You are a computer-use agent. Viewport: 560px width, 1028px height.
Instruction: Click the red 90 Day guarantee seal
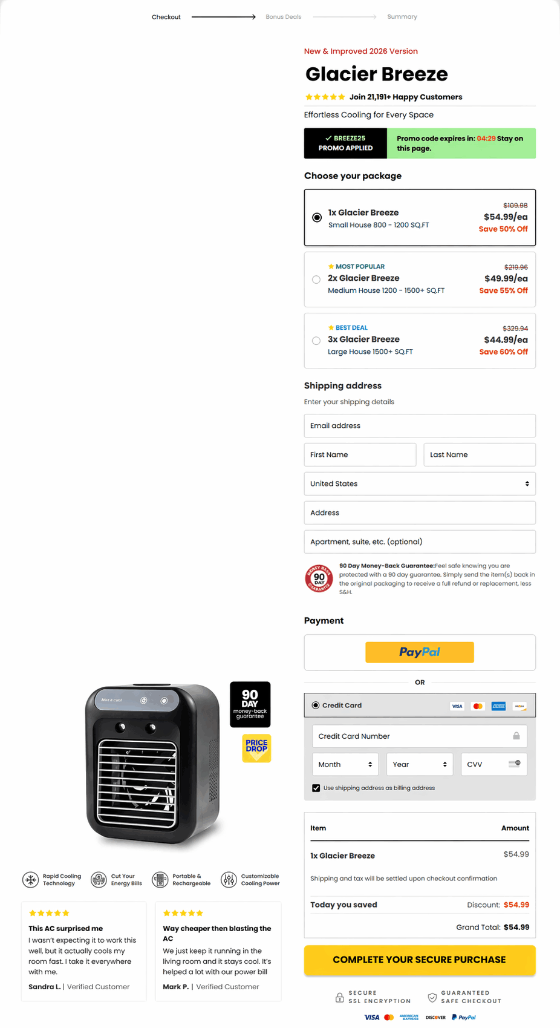[319, 578]
